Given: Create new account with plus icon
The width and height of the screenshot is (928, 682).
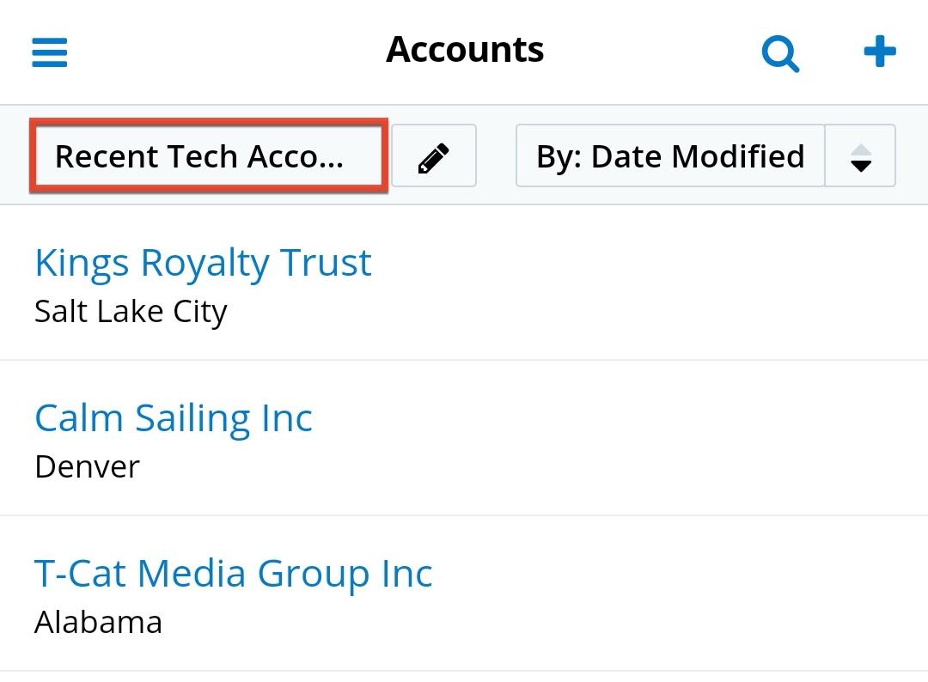Looking at the screenshot, I should tap(879, 52).
